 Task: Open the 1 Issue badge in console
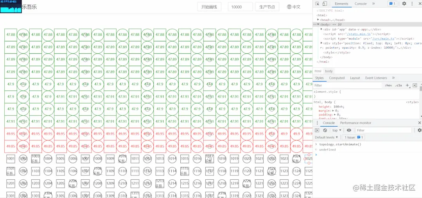(354, 137)
